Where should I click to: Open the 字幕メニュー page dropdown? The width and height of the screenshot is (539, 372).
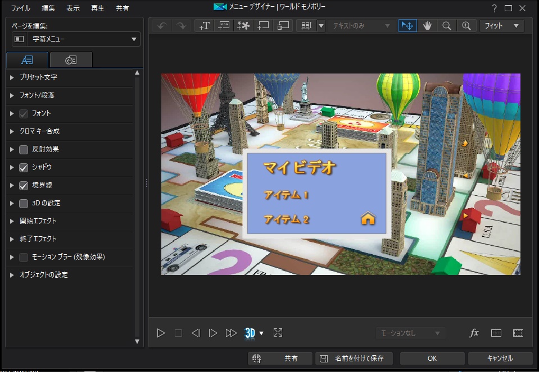point(76,39)
